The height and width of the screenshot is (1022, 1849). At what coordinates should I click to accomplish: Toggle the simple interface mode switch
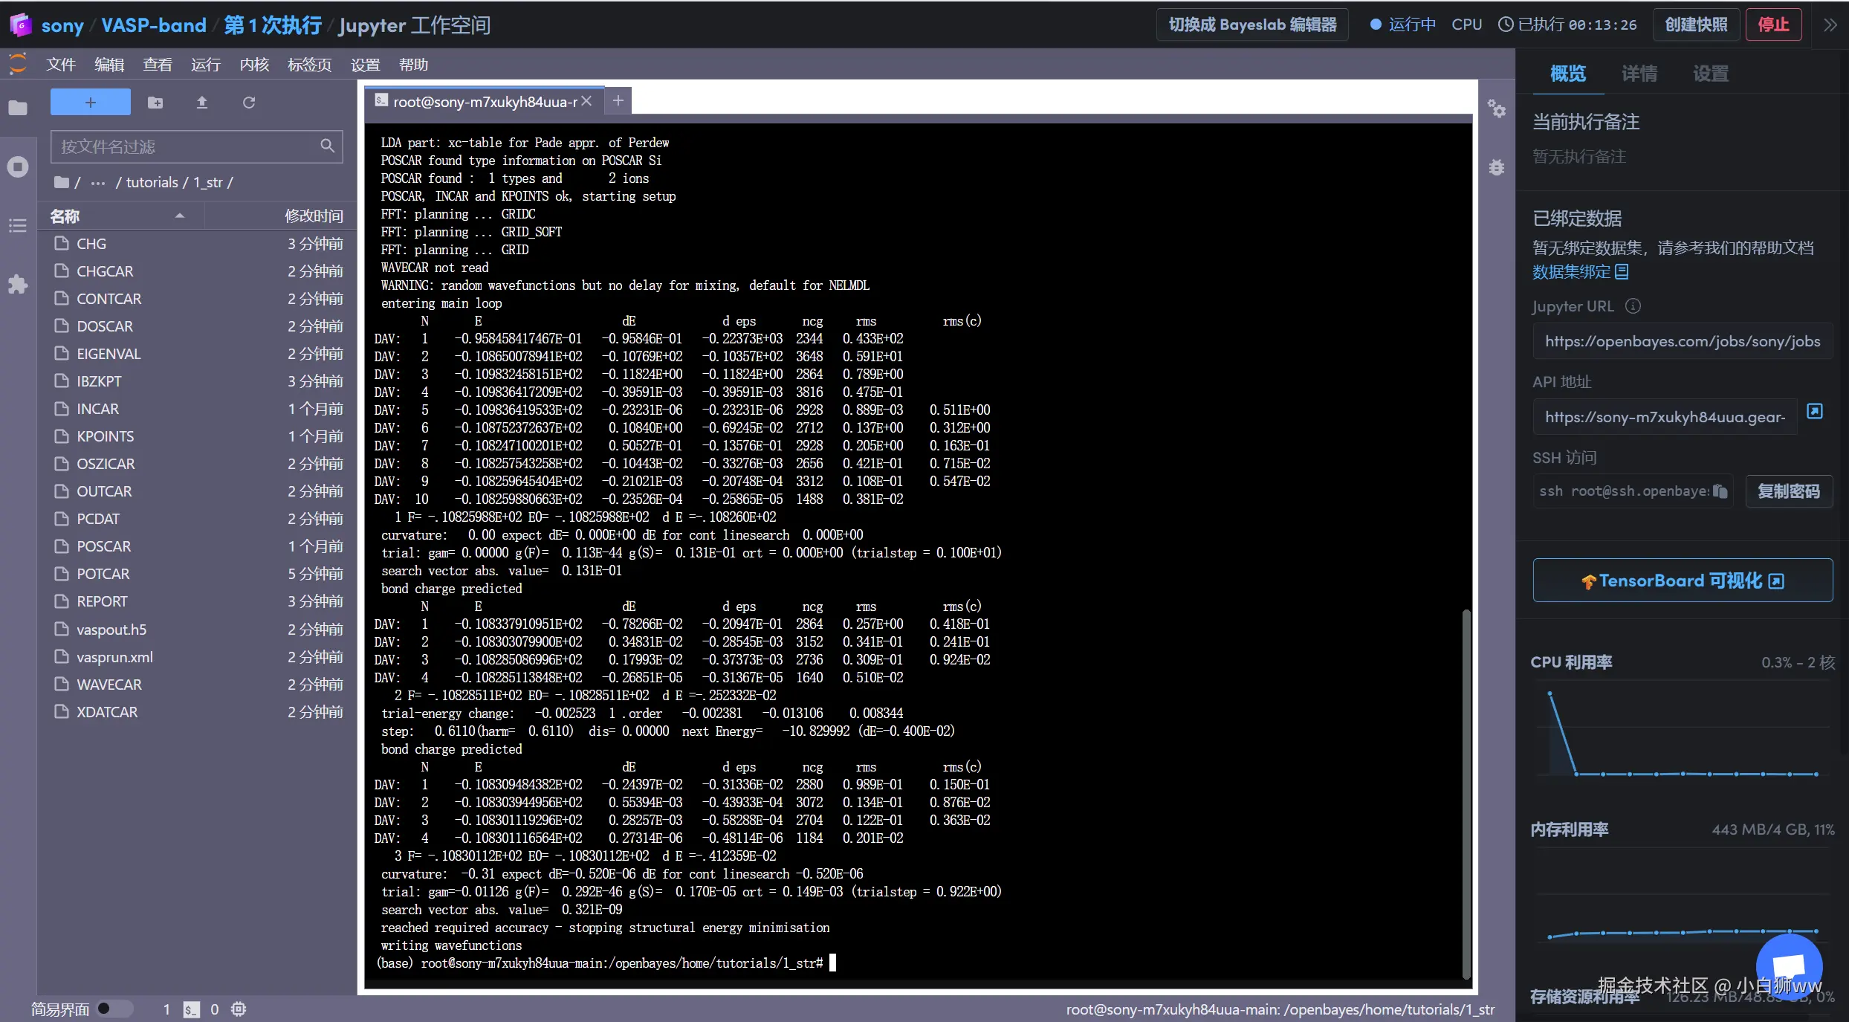pos(114,1009)
